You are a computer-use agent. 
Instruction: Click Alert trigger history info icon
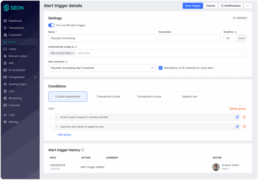pyautogui.click(x=83, y=150)
